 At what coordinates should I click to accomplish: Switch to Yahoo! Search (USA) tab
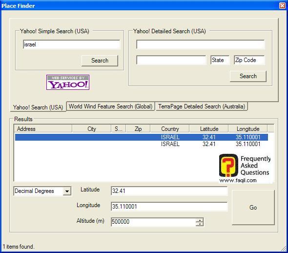click(38, 107)
